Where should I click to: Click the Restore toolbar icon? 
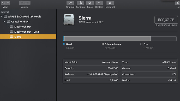point(99,3)
